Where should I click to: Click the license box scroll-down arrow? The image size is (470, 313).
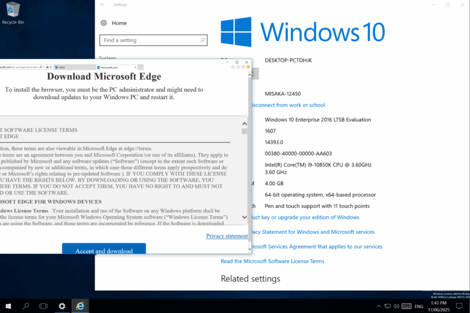[x=245, y=217]
